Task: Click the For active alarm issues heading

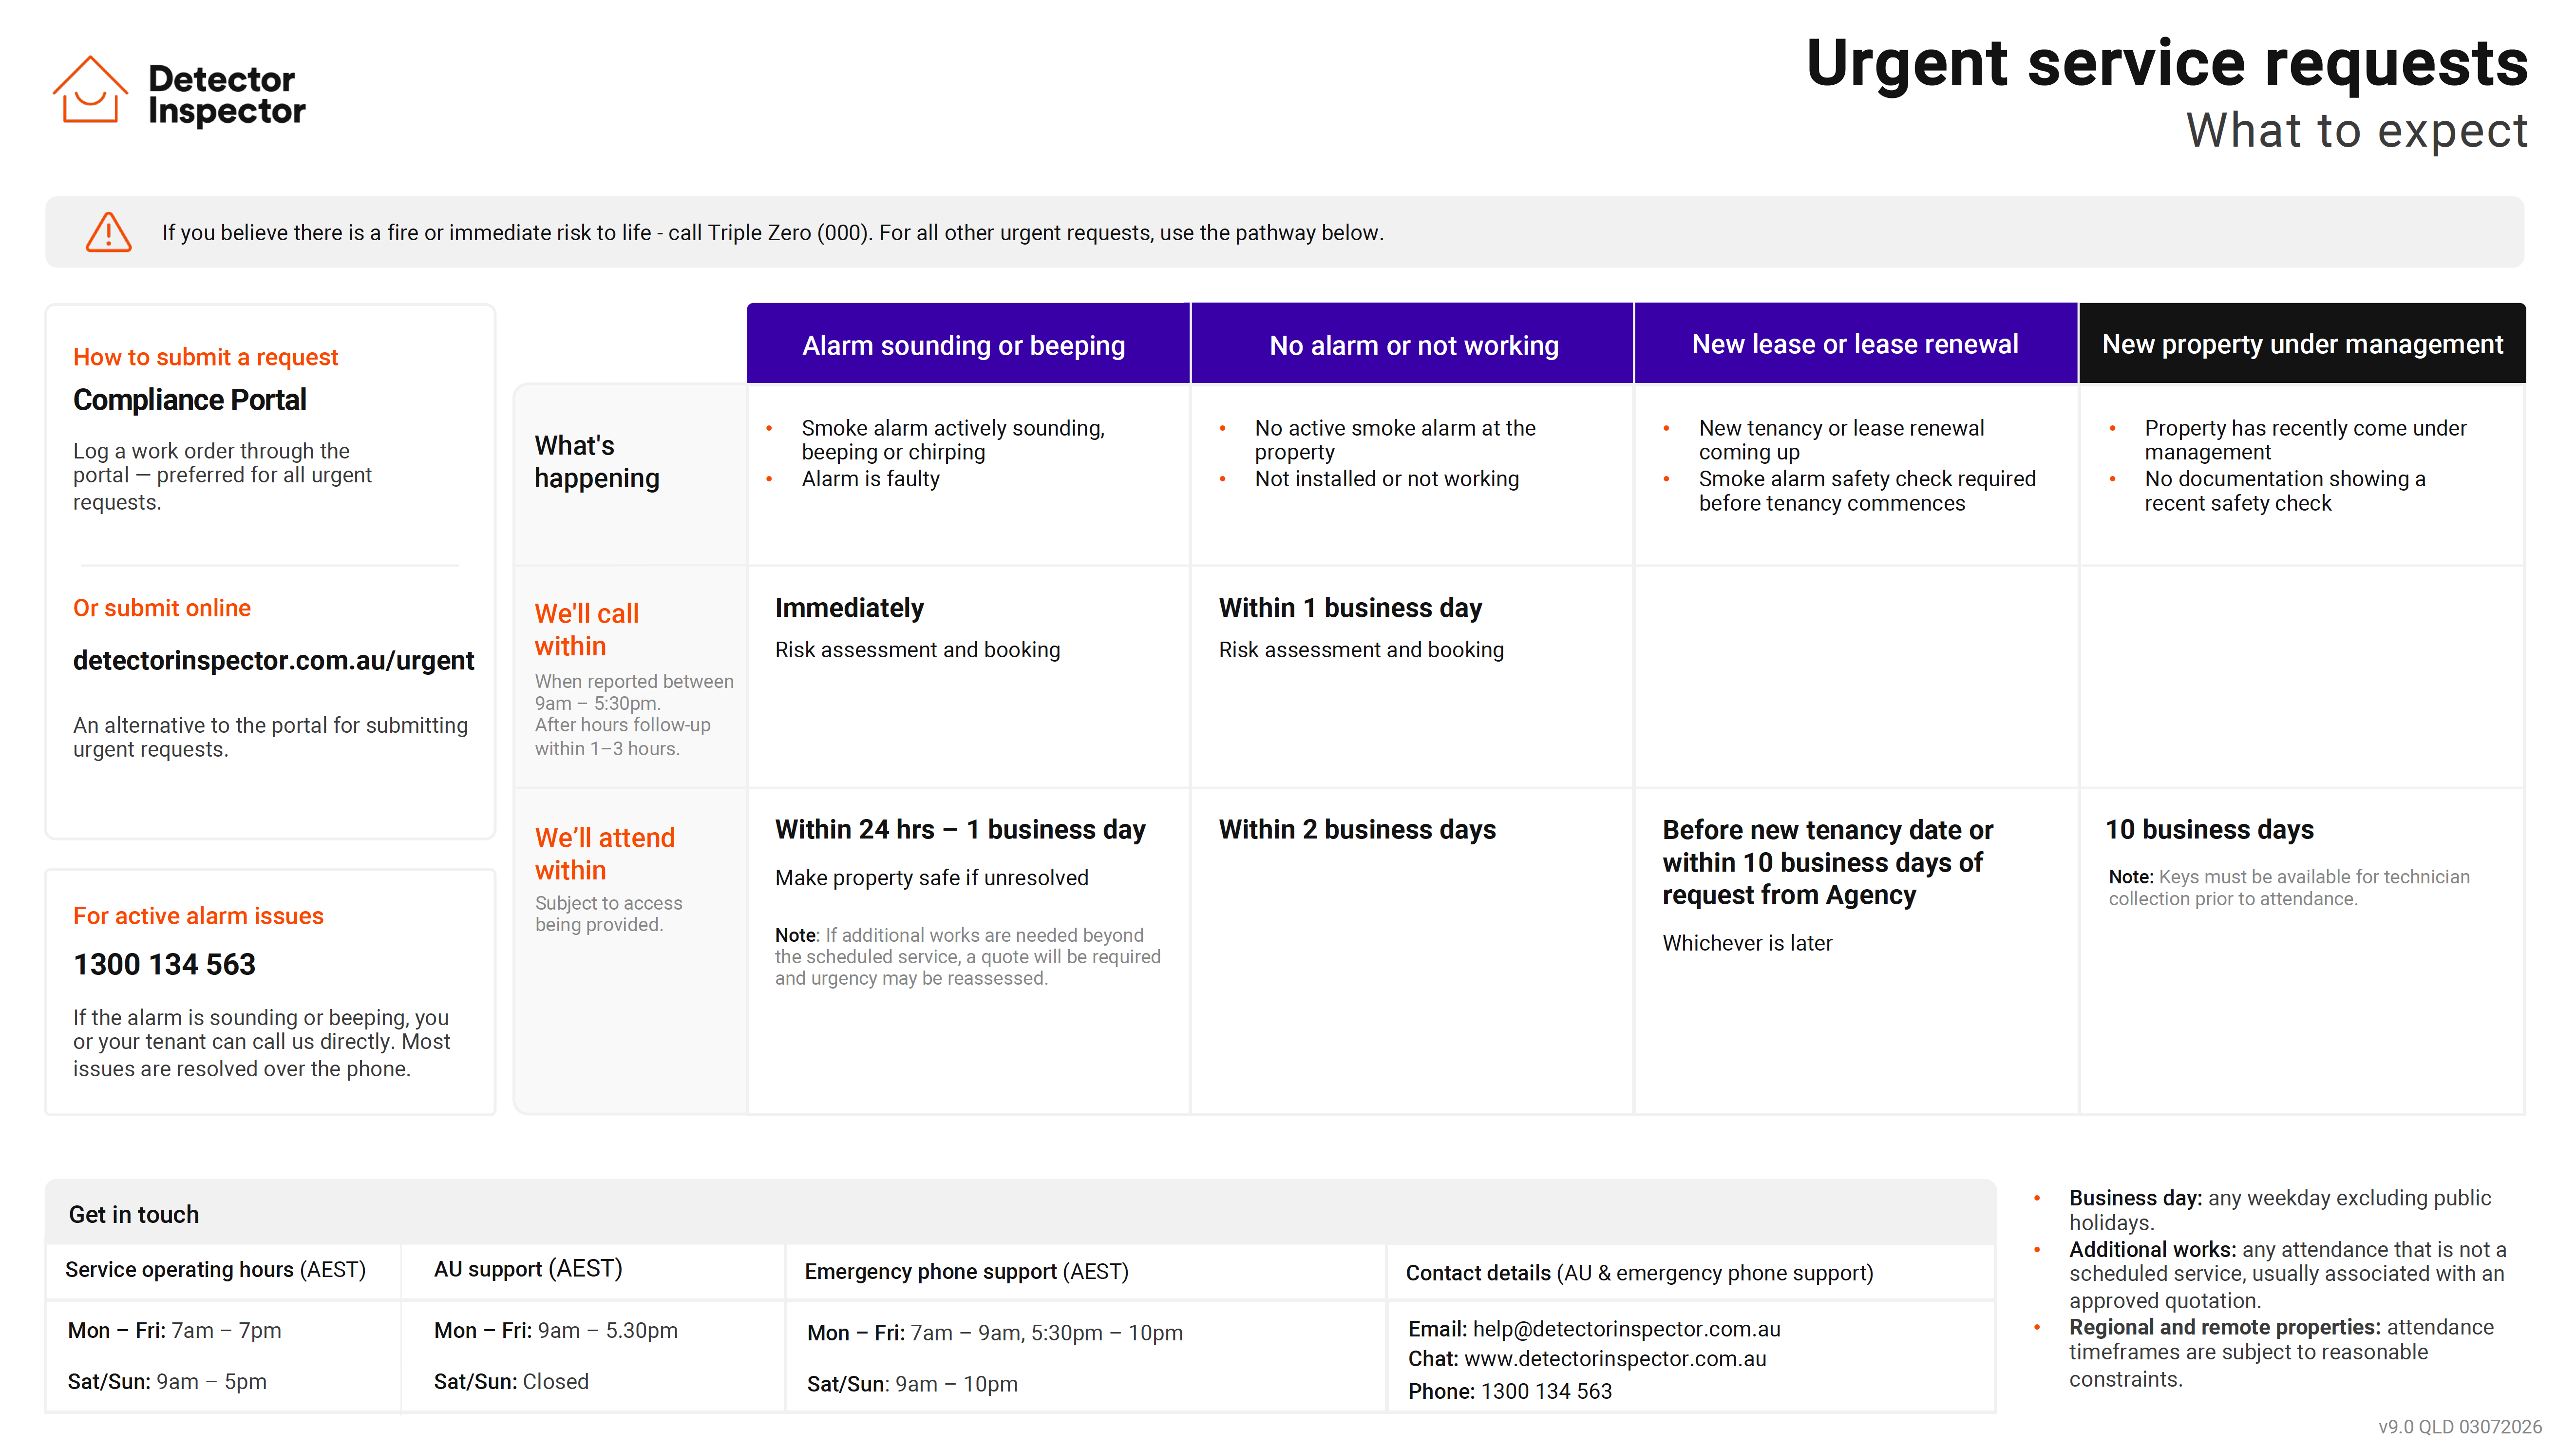Action: pos(198,916)
